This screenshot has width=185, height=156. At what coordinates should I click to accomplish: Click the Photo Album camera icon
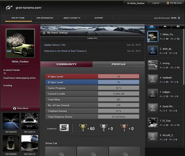[x=14, y=108]
